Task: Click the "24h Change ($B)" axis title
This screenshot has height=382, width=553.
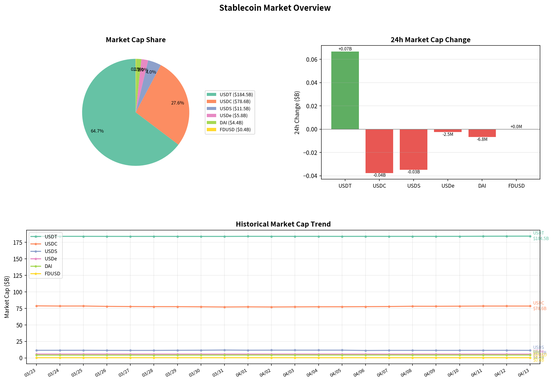Action: point(297,113)
